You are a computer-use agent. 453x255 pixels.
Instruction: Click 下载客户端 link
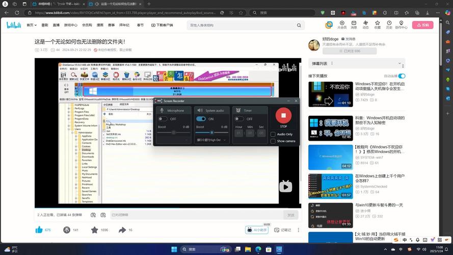click(162, 25)
